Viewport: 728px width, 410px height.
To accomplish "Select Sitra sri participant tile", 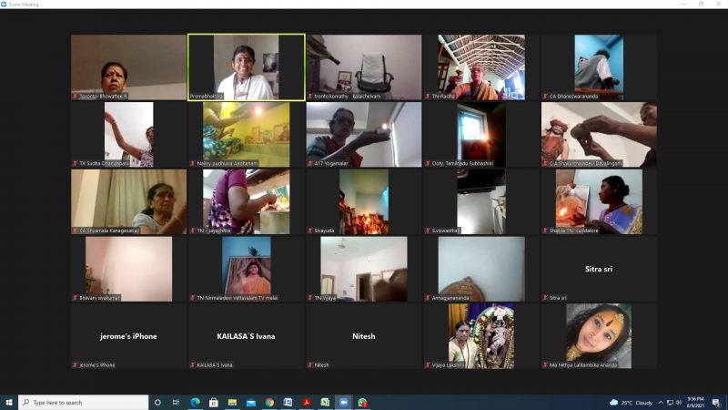I will pos(599,269).
